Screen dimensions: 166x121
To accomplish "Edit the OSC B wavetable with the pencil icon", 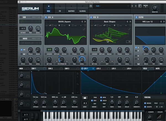I will click(129, 29).
